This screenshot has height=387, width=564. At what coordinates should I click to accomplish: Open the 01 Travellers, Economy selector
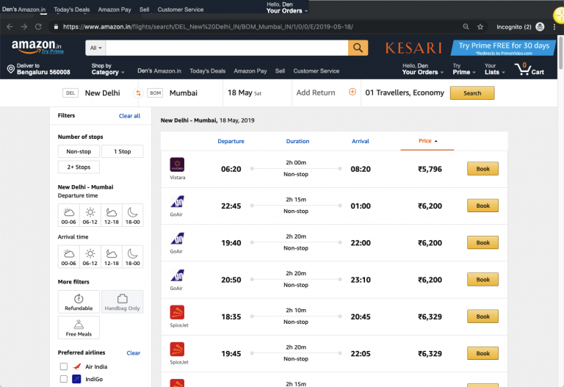(x=405, y=93)
